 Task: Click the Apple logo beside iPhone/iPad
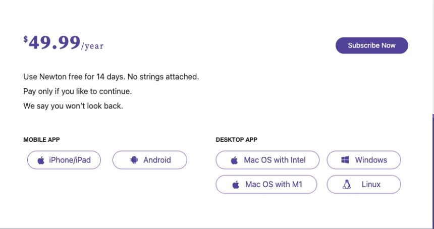coord(41,160)
